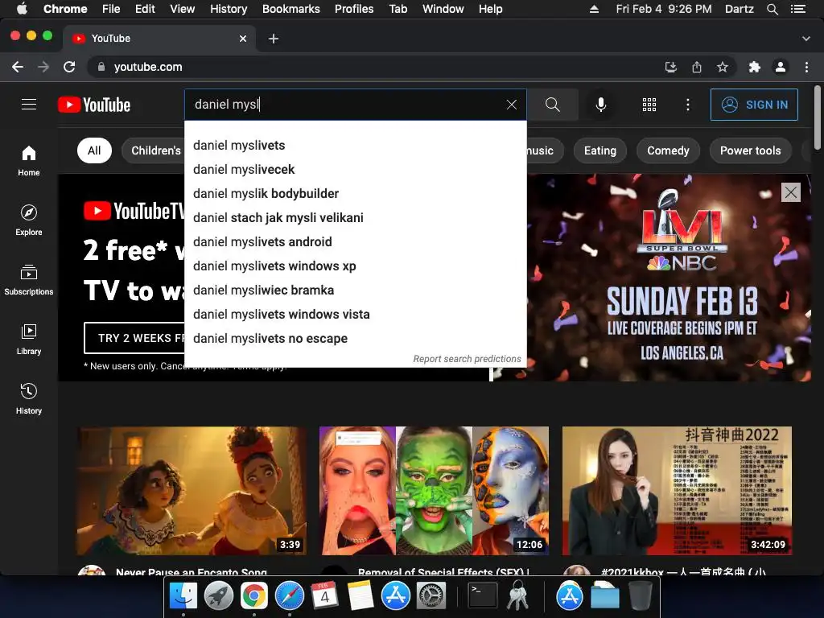Open the SFX makeup removal thumbnail
824x618 pixels.
[x=434, y=490]
